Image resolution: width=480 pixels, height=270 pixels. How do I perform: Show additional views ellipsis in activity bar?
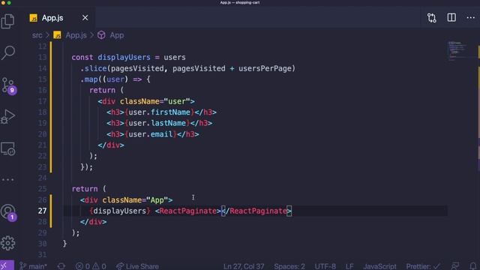8,180
